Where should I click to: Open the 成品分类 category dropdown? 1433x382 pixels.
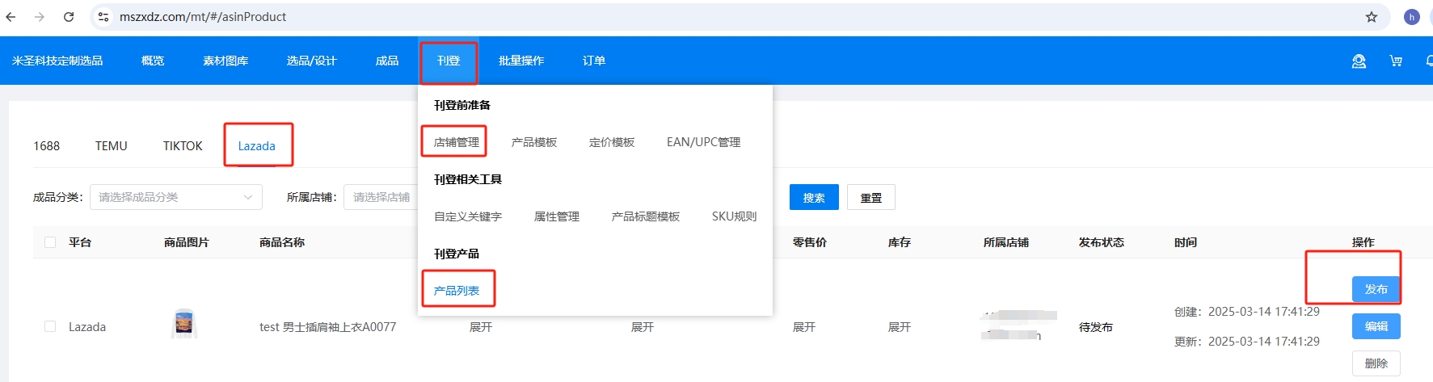point(175,197)
